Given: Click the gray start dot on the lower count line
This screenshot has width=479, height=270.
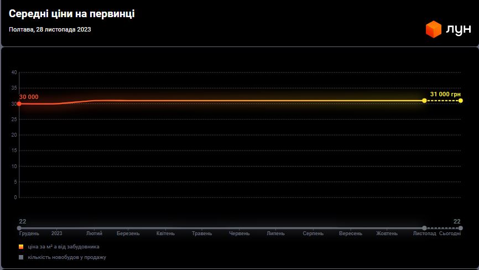Looking at the screenshot, I should pos(19,228).
